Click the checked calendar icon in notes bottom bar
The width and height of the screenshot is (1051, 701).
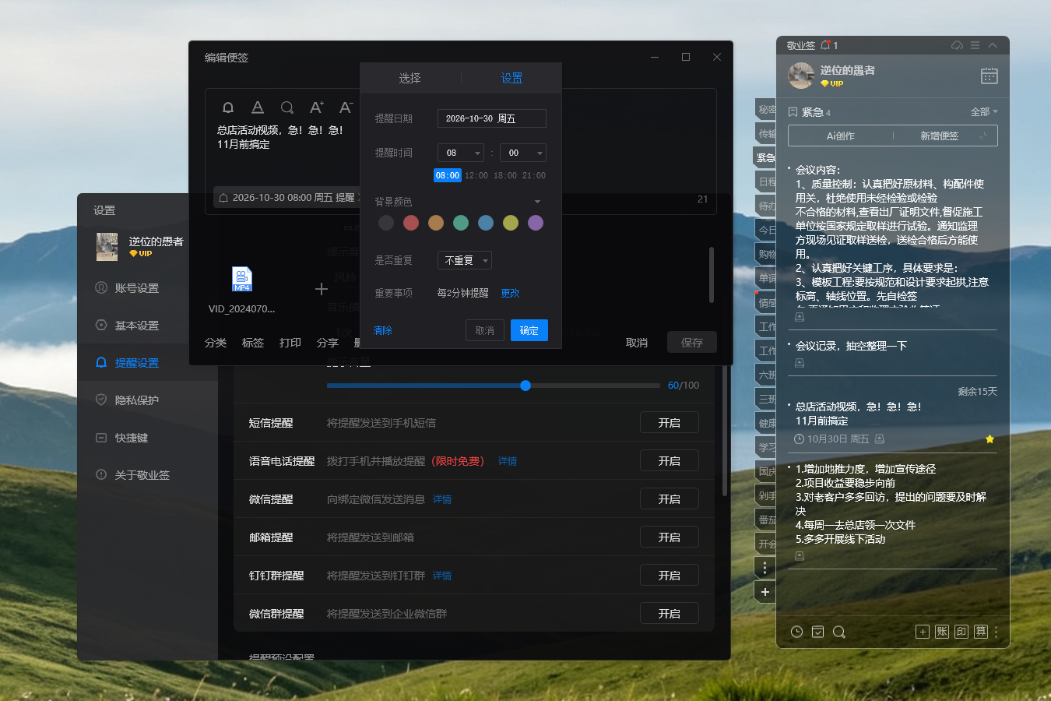pyautogui.click(x=817, y=632)
